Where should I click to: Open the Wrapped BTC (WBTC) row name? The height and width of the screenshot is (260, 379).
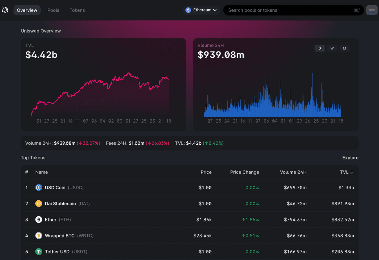pyautogui.click(x=69, y=236)
